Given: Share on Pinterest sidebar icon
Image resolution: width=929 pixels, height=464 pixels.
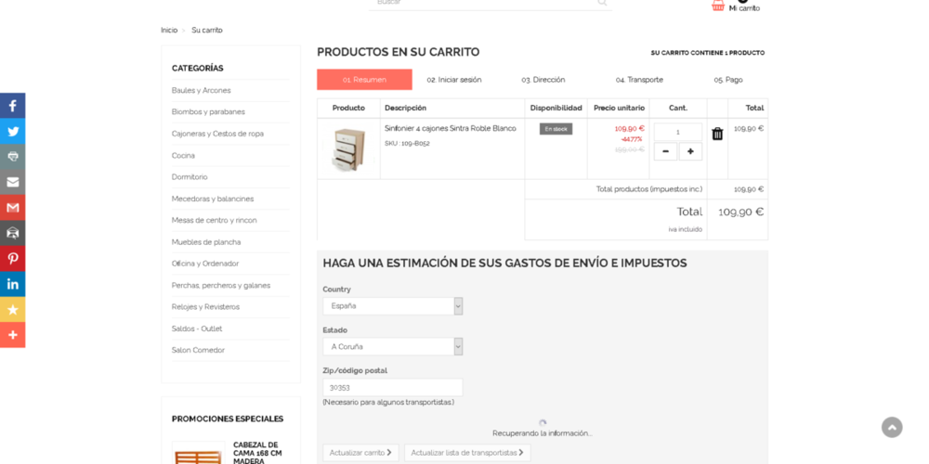Looking at the screenshot, I should pyautogui.click(x=12, y=259).
